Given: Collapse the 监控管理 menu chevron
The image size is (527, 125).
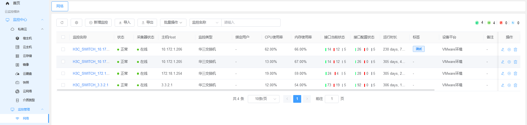Looking at the screenshot, I should [x=42, y=109].
